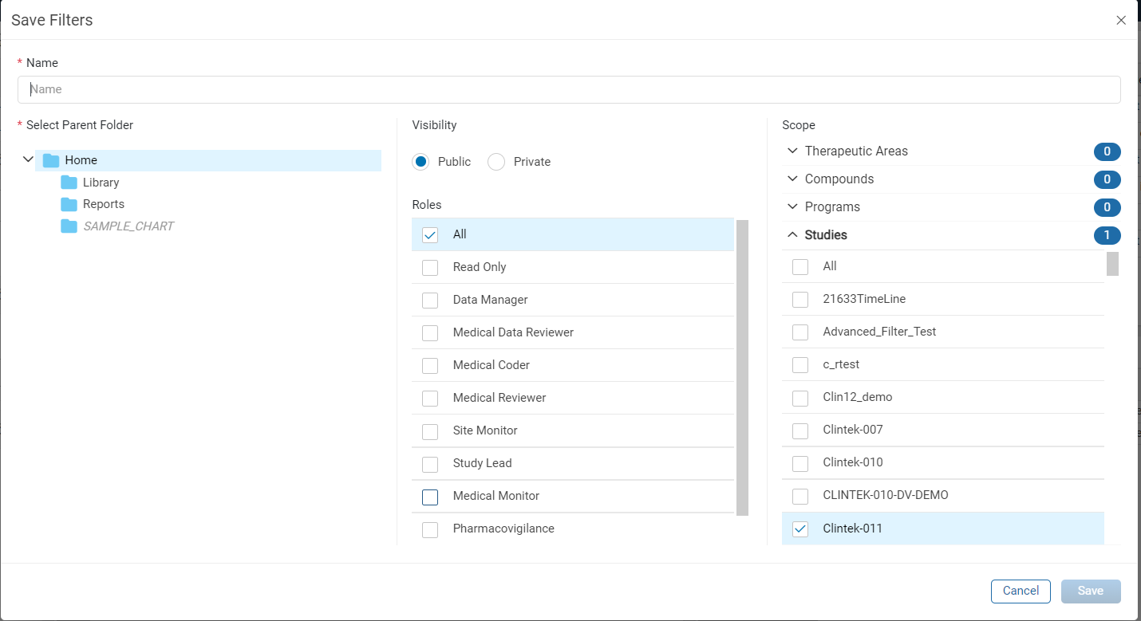Expand the Compounds section
Image resolution: width=1141 pixels, height=621 pixels.
[x=792, y=179]
